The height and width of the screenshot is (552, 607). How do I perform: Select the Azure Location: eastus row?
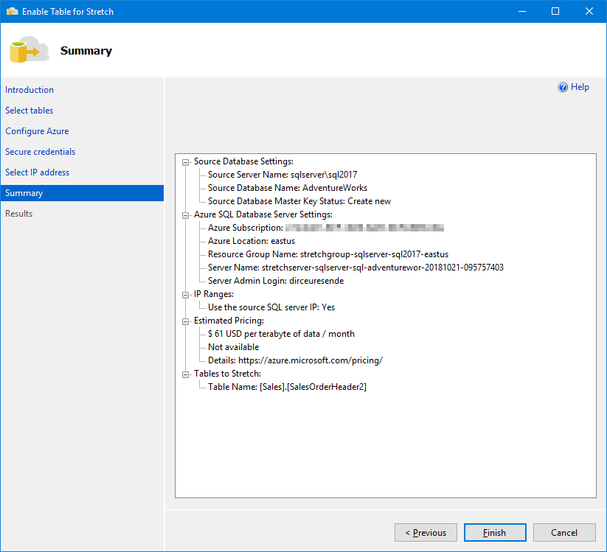click(x=252, y=240)
